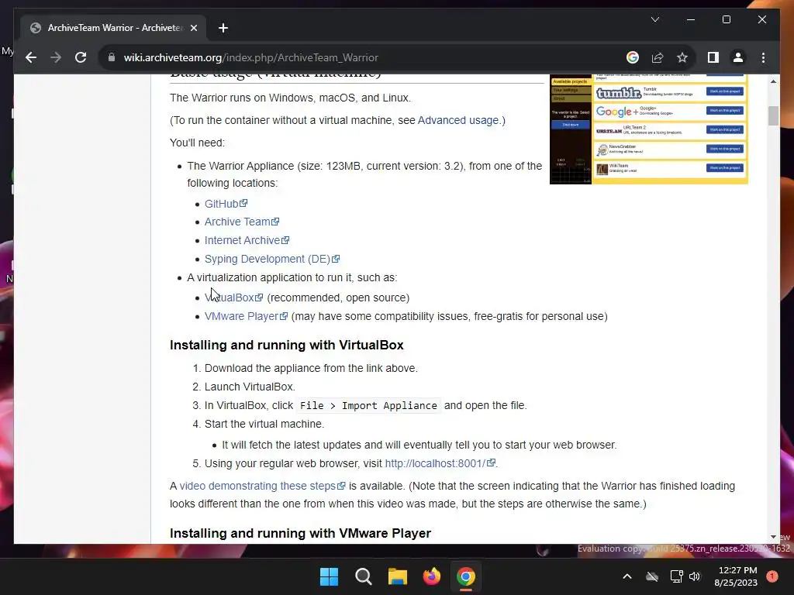The image size is (794, 595).
Task: Click the text 'You'll need:'
Action: pos(197,143)
